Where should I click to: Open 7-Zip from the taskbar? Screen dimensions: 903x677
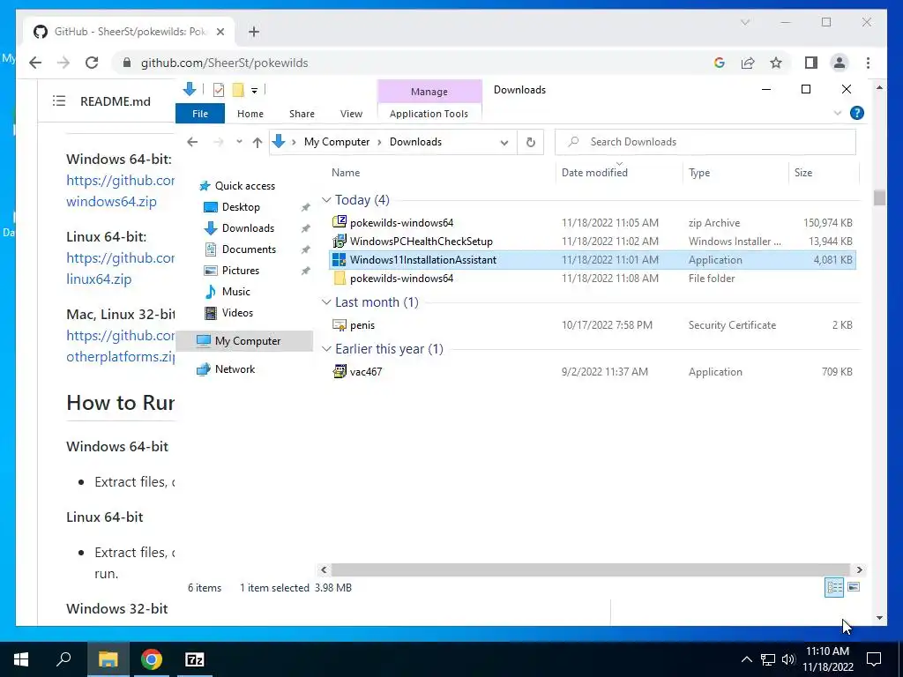(195, 659)
